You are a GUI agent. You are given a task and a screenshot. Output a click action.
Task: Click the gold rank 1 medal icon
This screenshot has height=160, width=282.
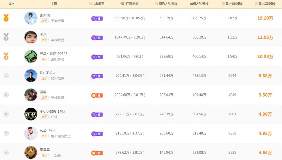coord(6,18)
